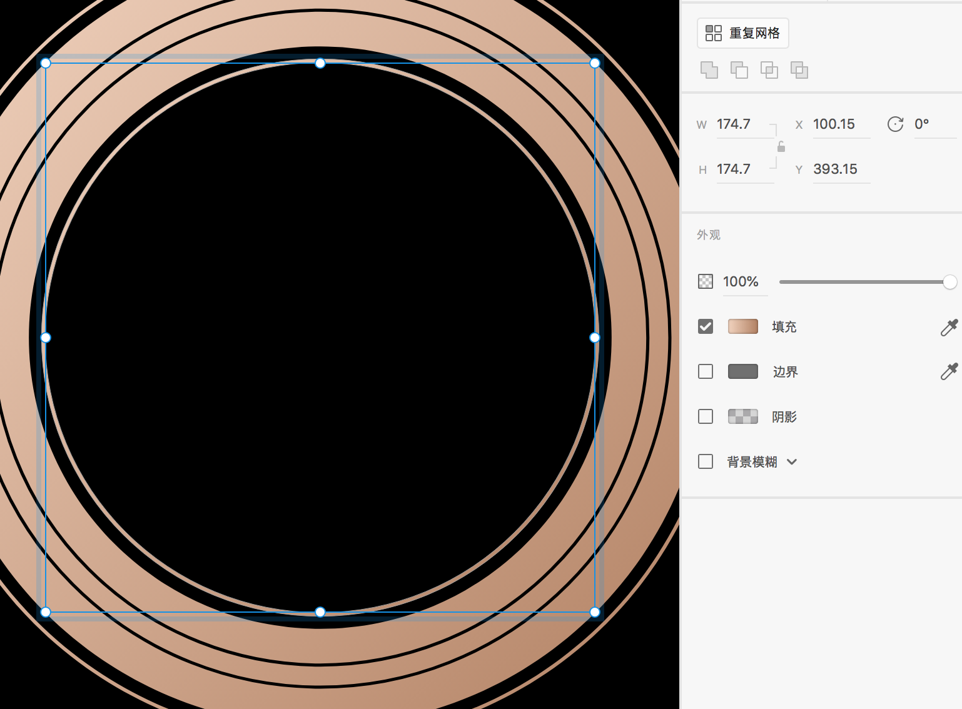The image size is (962, 709).
Task: Apply the Intersect boolean operation icon
Action: point(769,70)
